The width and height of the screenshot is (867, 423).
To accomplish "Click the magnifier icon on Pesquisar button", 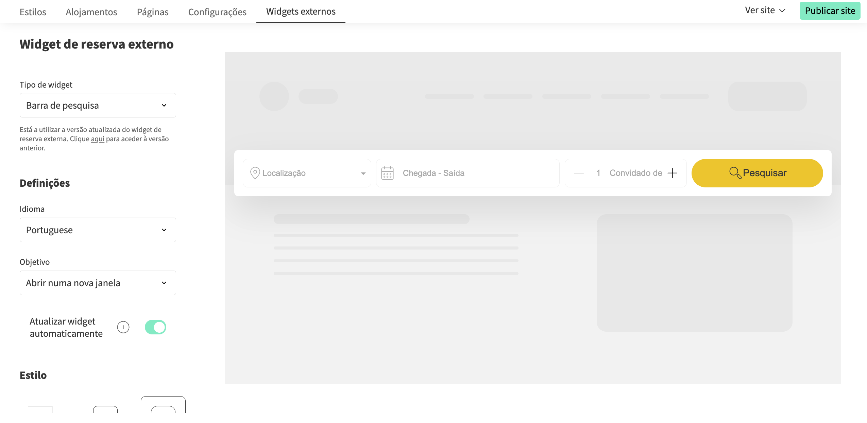I will (x=735, y=173).
